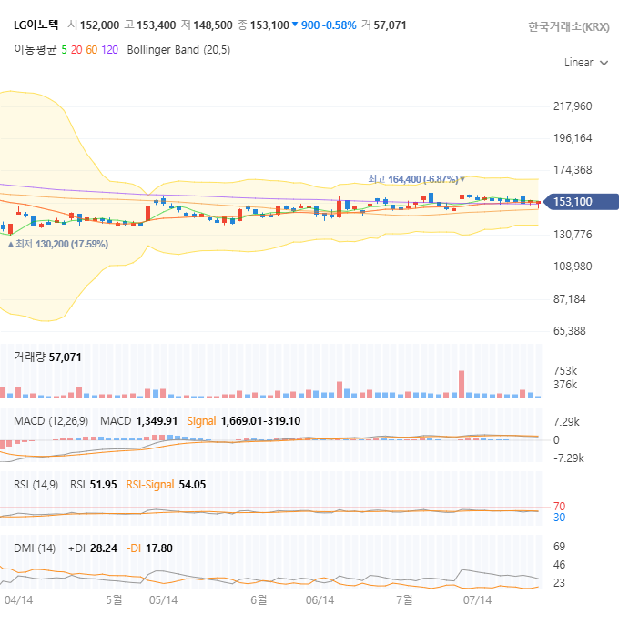Click the low price 148,500
Image resolution: width=619 pixels, height=634 pixels.
pyautogui.click(x=213, y=25)
